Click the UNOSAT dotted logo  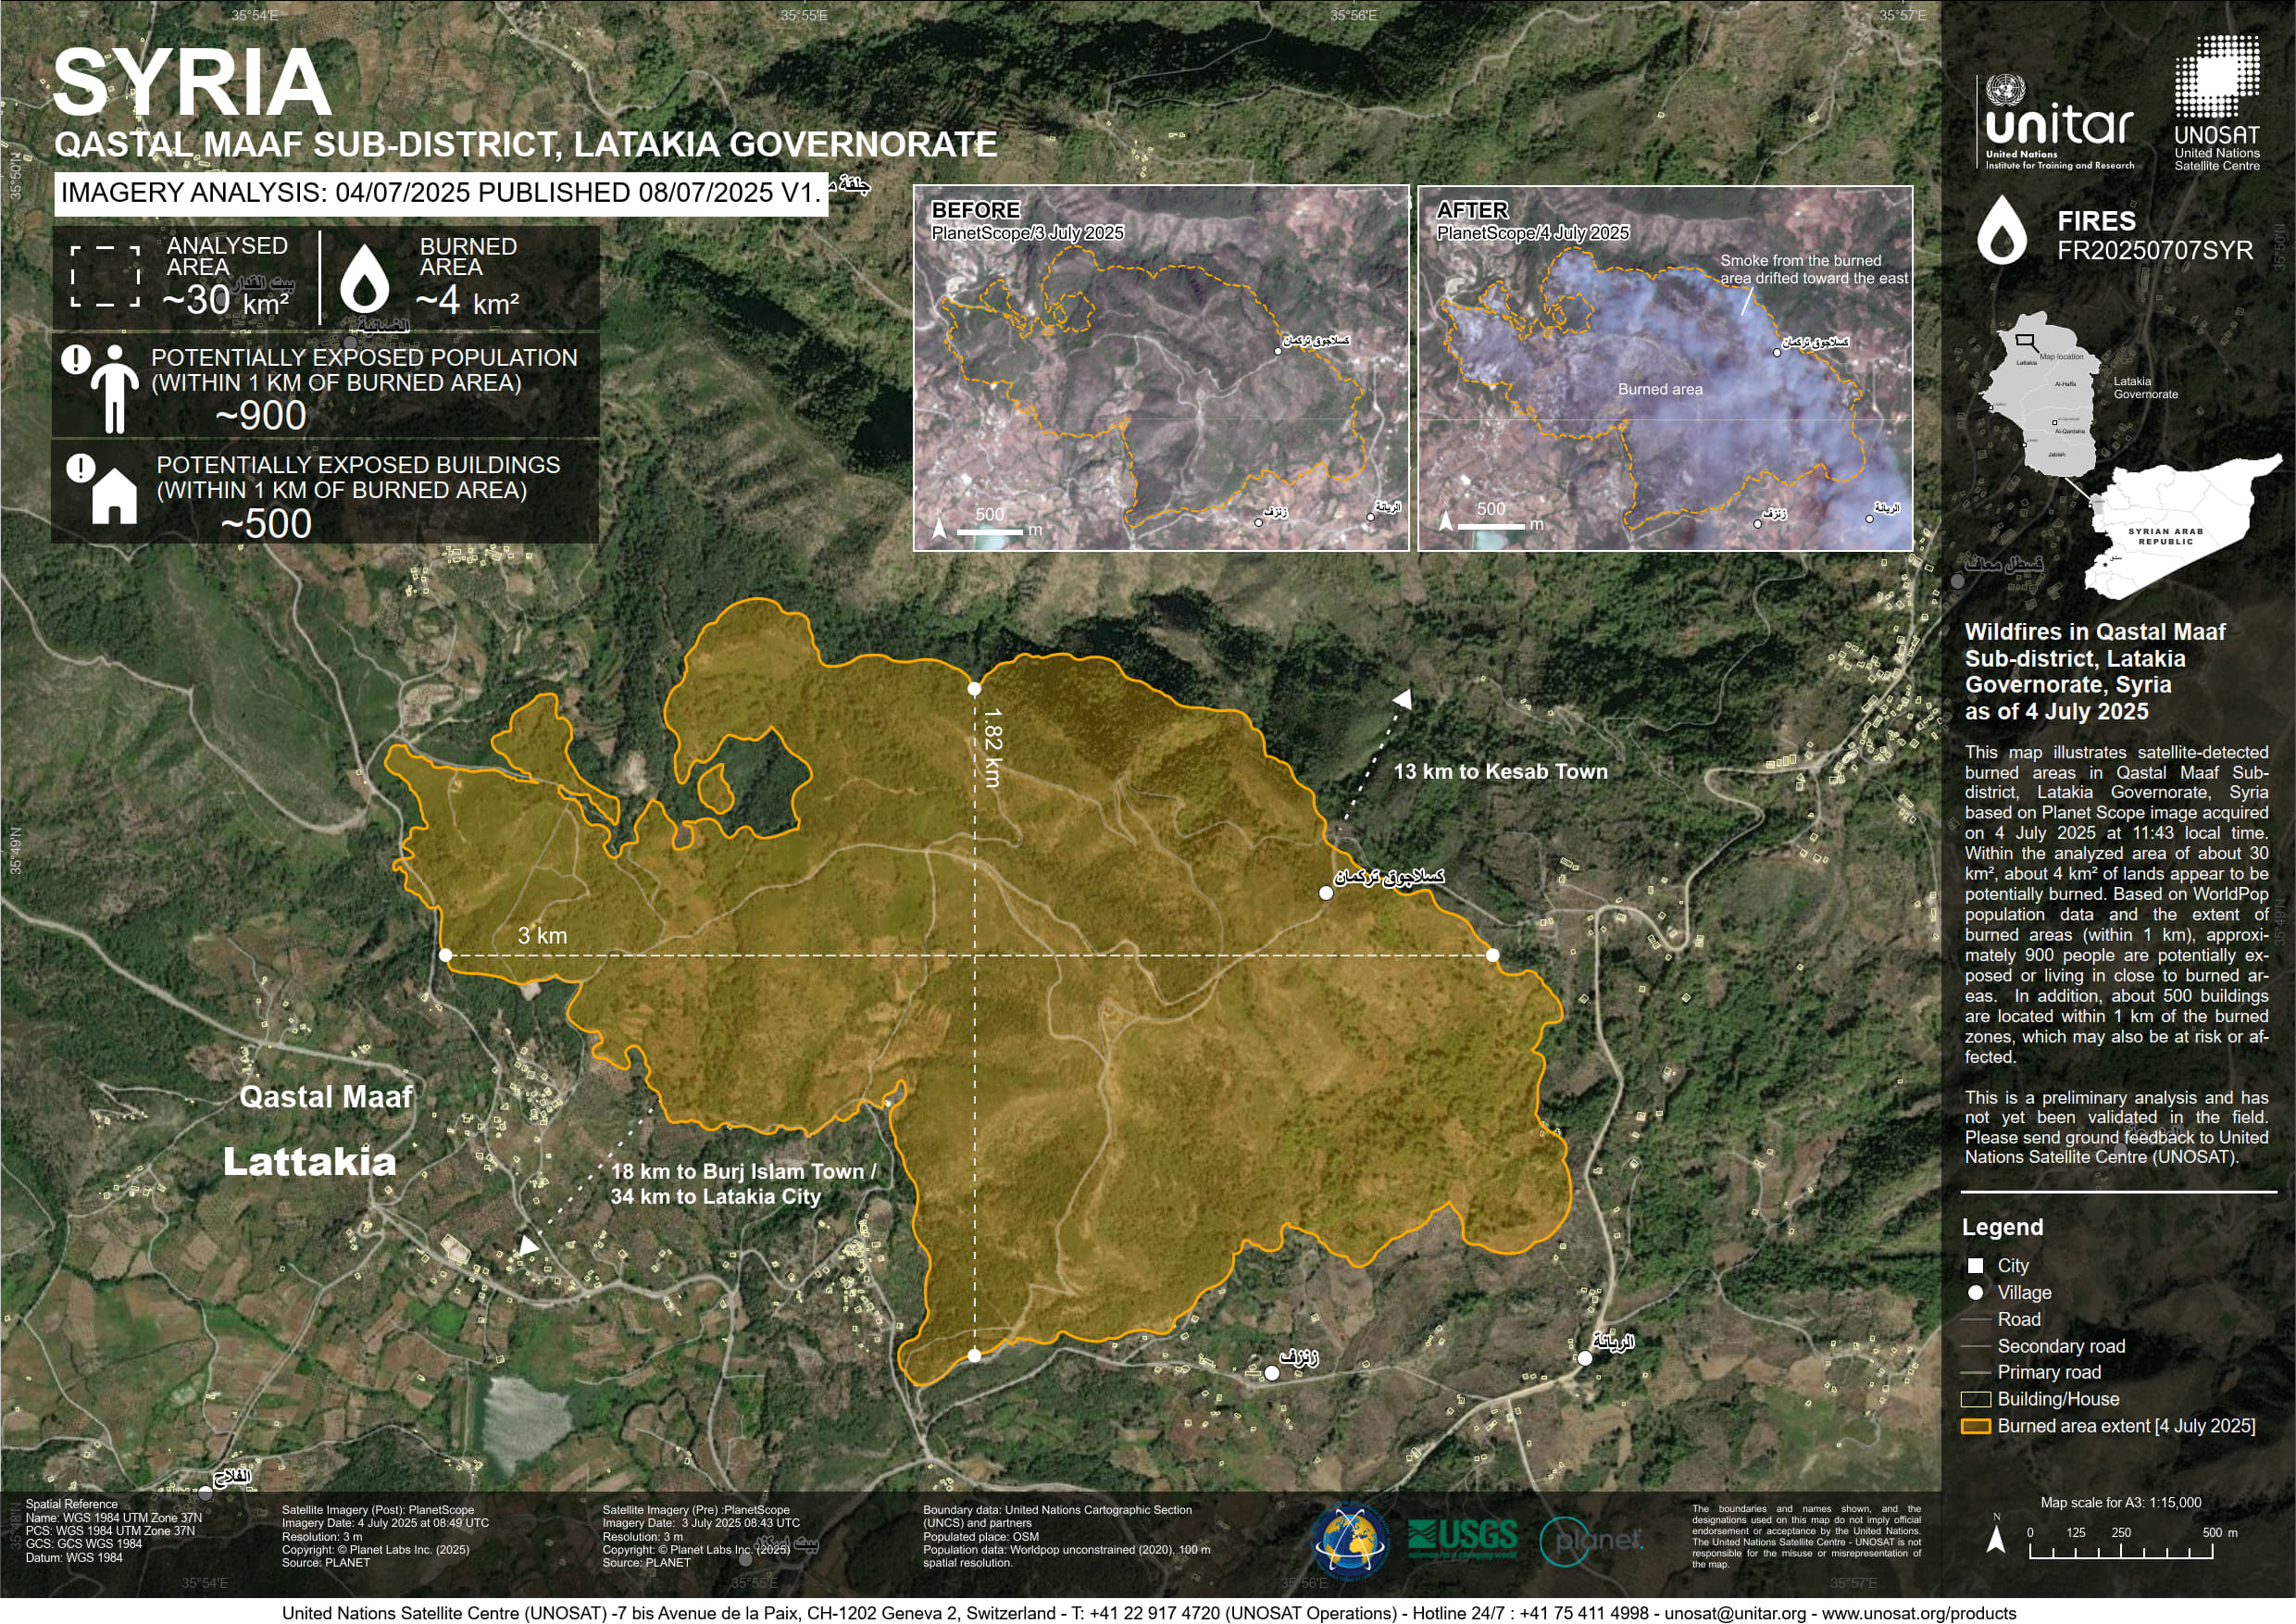click(x=2216, y=78)
